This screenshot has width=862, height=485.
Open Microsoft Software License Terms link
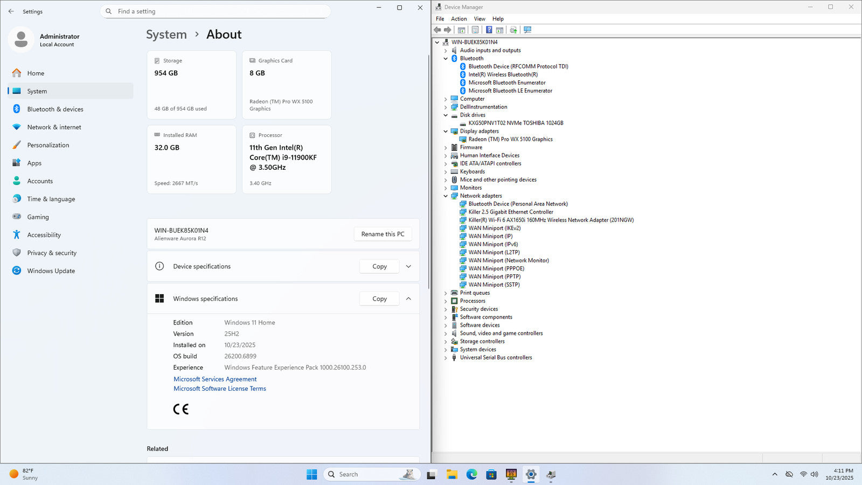(220, 389)
